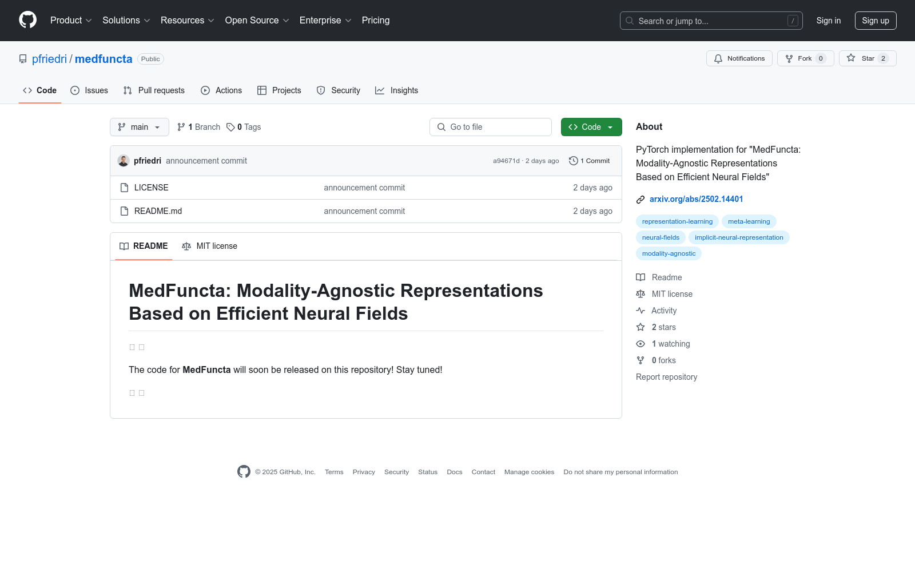Viewport: 915px width, 572px height.
Task: Open the Security footer link
Action: [x=396, y=472]
